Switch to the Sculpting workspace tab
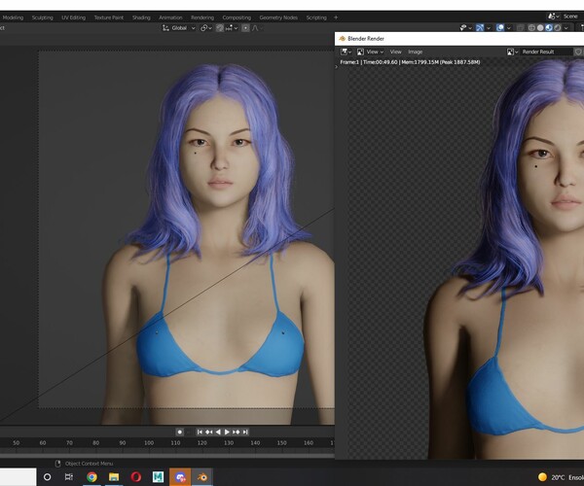 click(43, 17)
